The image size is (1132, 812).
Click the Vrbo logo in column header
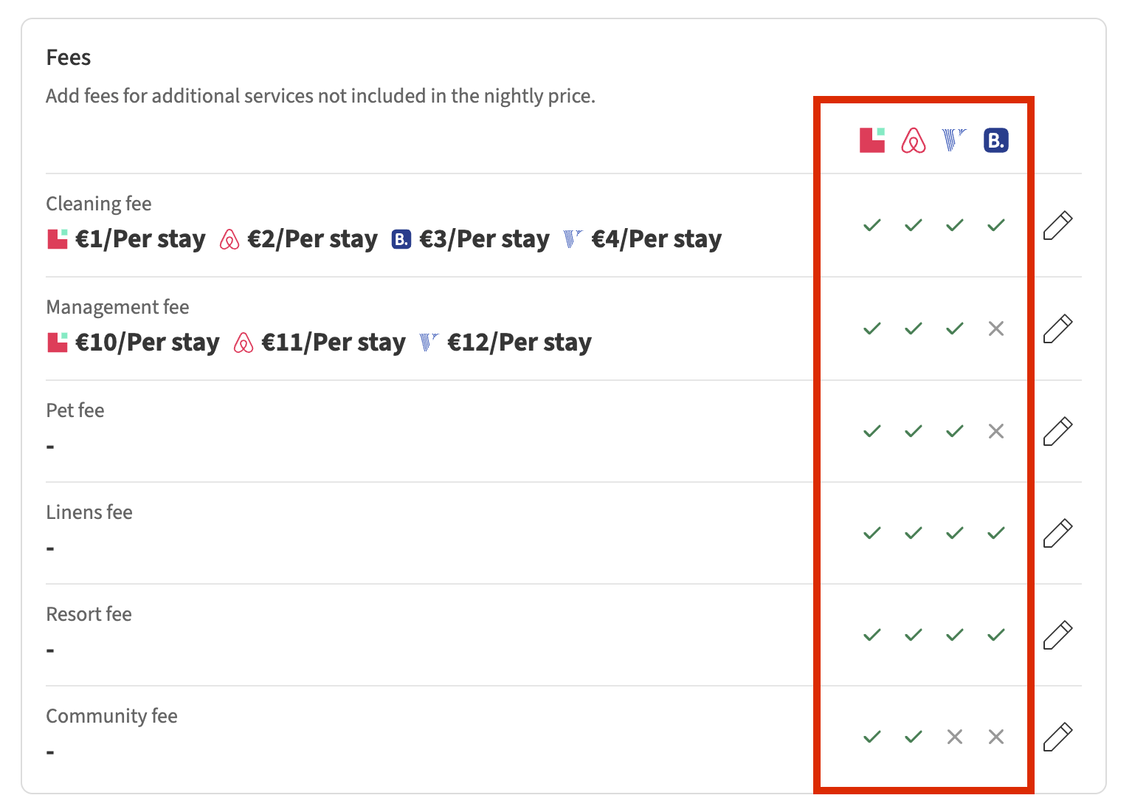click(954, 140)
